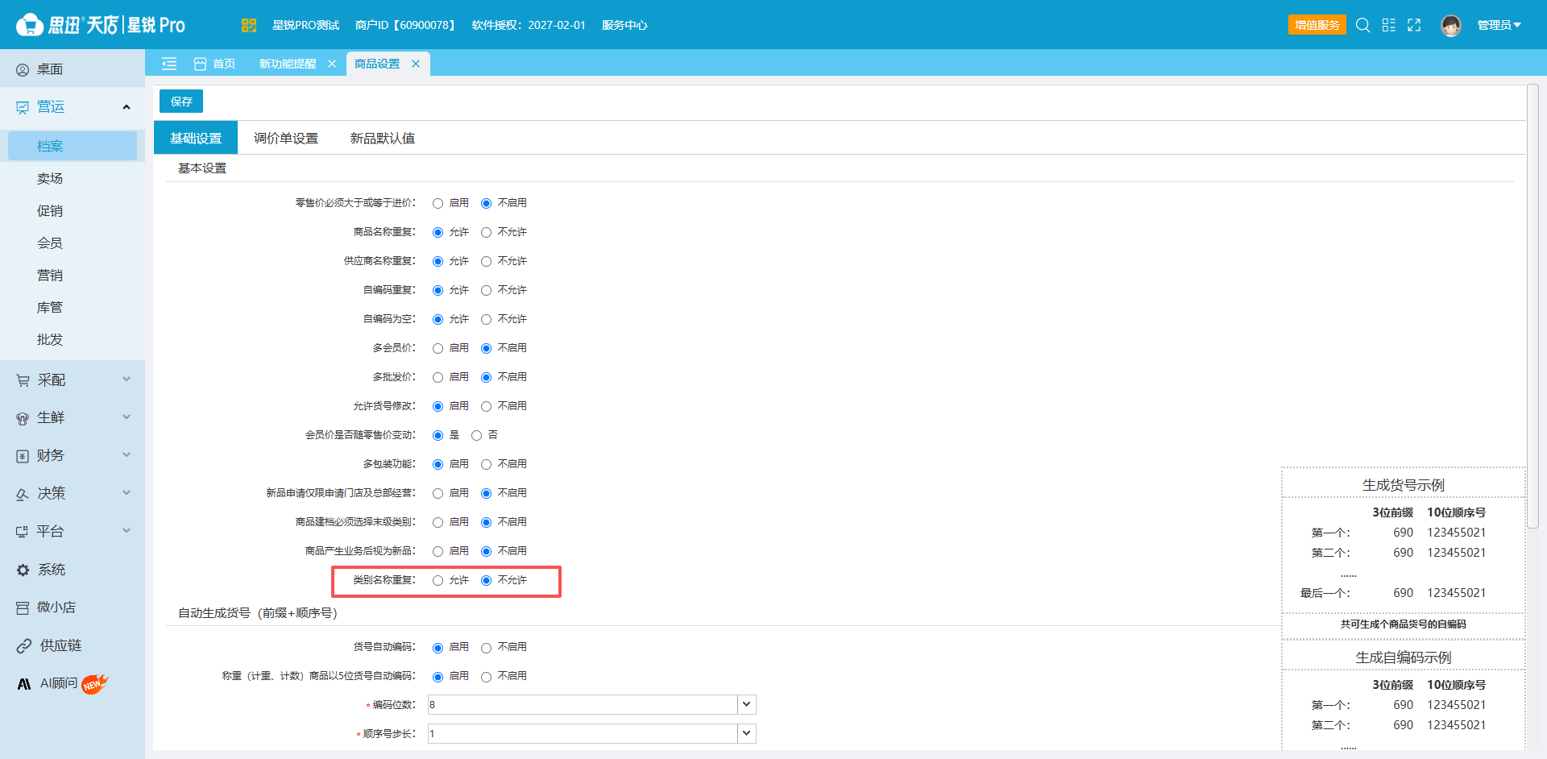Viewport: 1547px width, 759px height.
Task: Open the search magnifier icon
Action: tap(1362, 25)
